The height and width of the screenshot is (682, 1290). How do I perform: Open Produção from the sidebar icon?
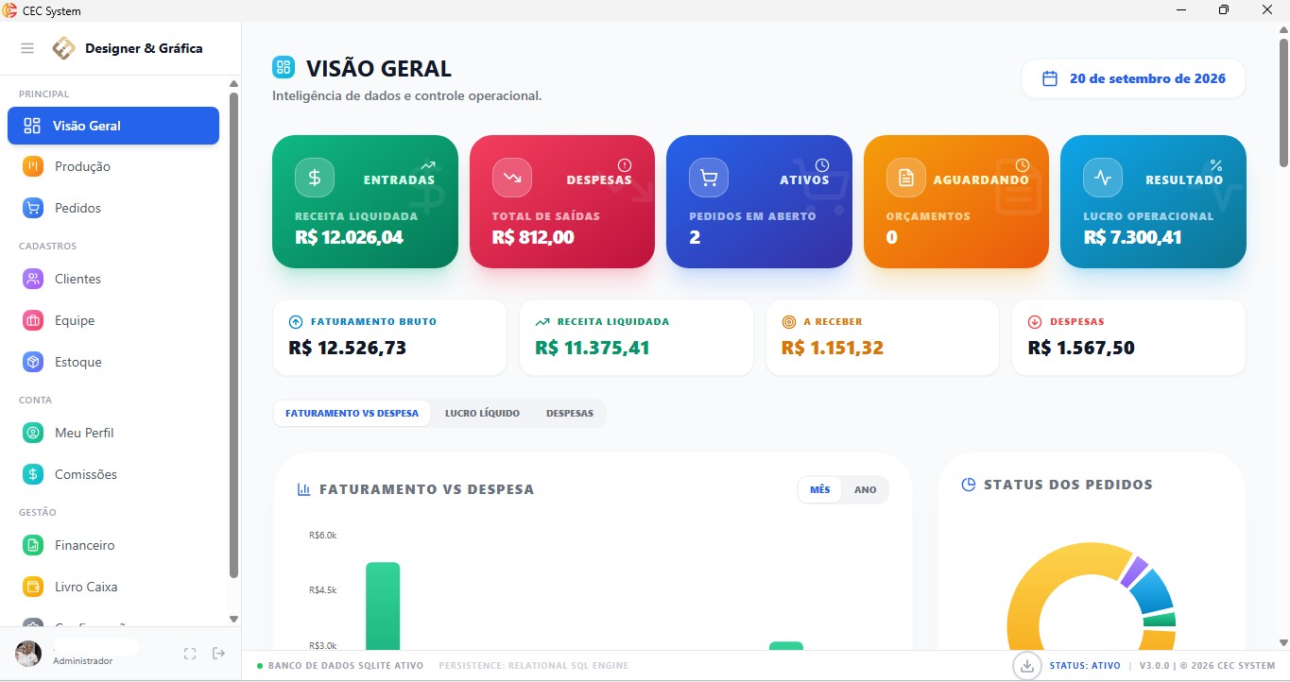(33, 166)
